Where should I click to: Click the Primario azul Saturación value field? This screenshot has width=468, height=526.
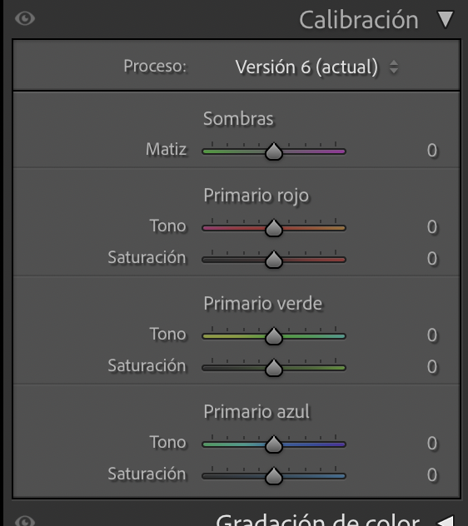(x=432, y=474)
